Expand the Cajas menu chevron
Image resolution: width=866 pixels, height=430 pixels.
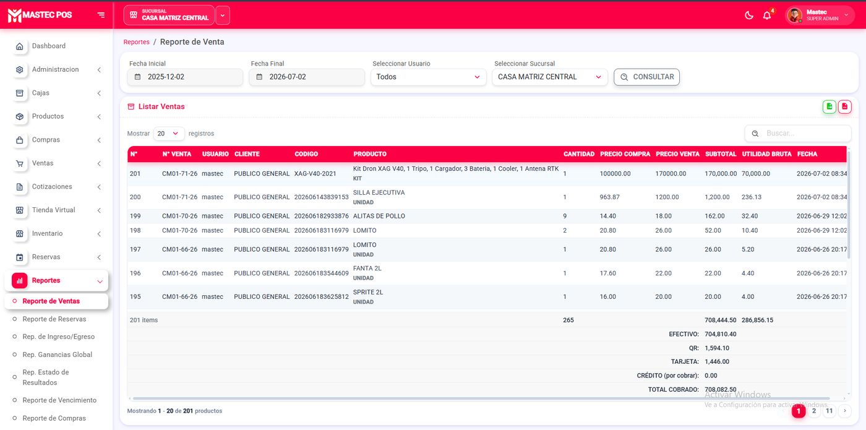99,93
